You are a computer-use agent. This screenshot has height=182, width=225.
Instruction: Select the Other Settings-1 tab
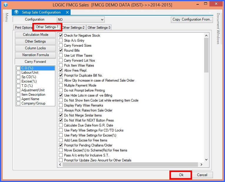pos(47,27)
